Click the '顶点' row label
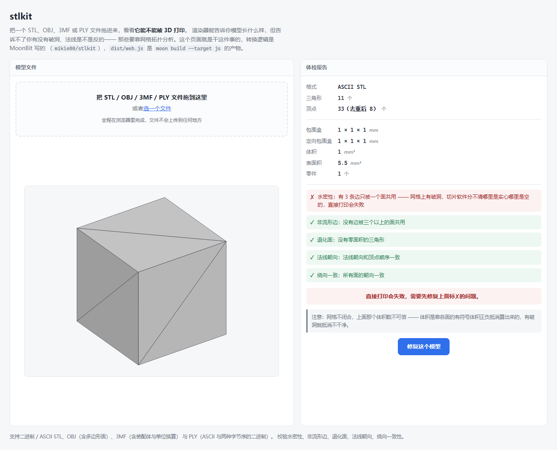557x450 pixels. pos(312,109)
